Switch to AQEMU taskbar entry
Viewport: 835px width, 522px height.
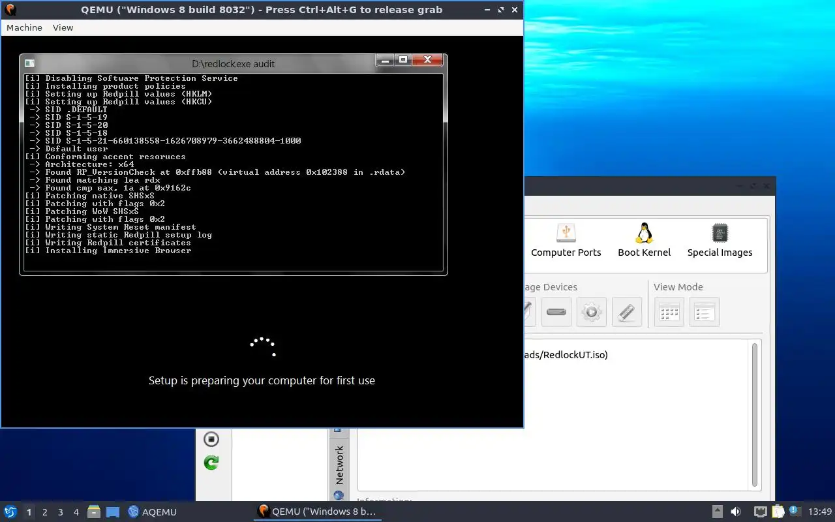tap(153, 512)
